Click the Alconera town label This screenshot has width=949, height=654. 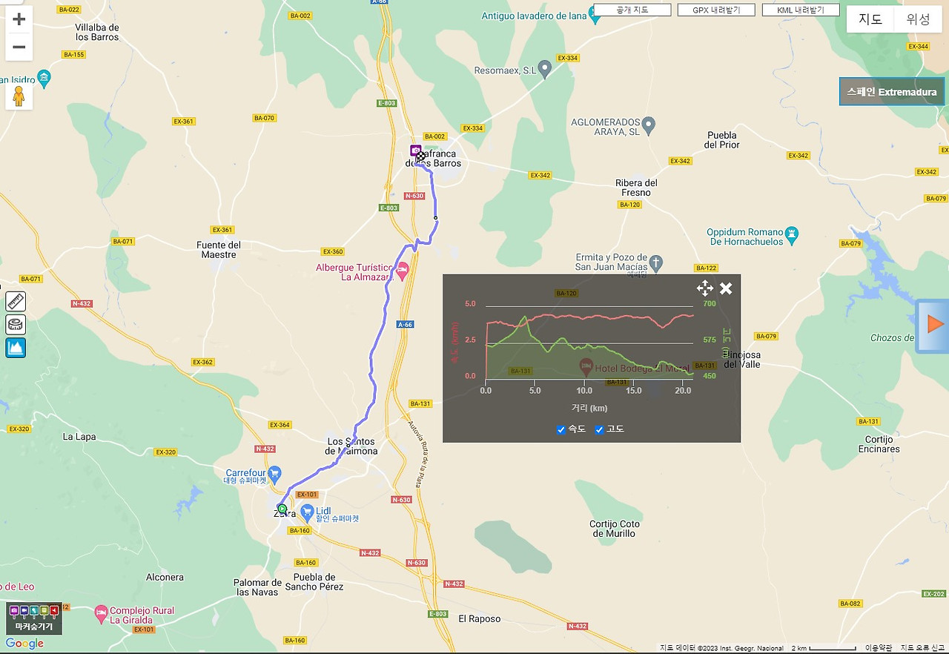(x=165, y=577)
